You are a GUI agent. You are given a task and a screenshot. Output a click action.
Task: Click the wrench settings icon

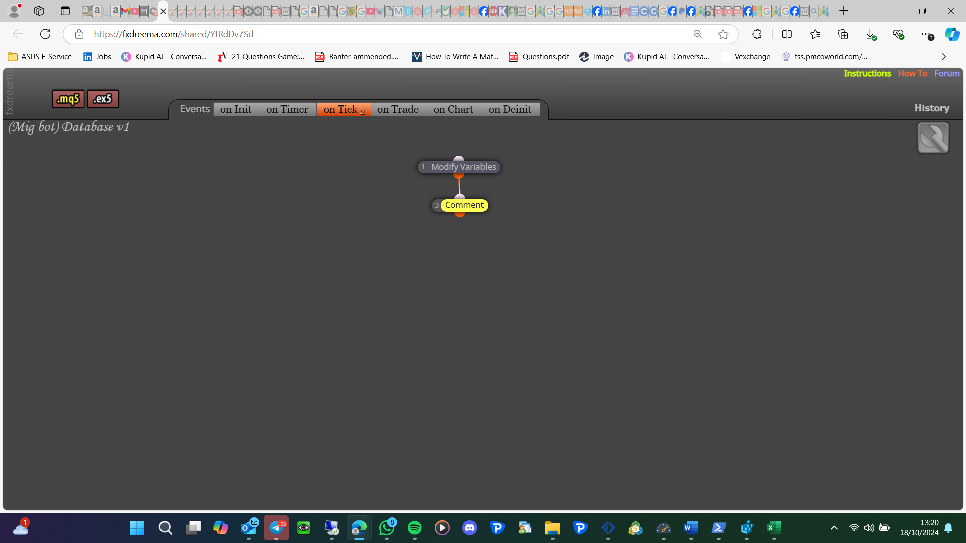coord(933,138)
